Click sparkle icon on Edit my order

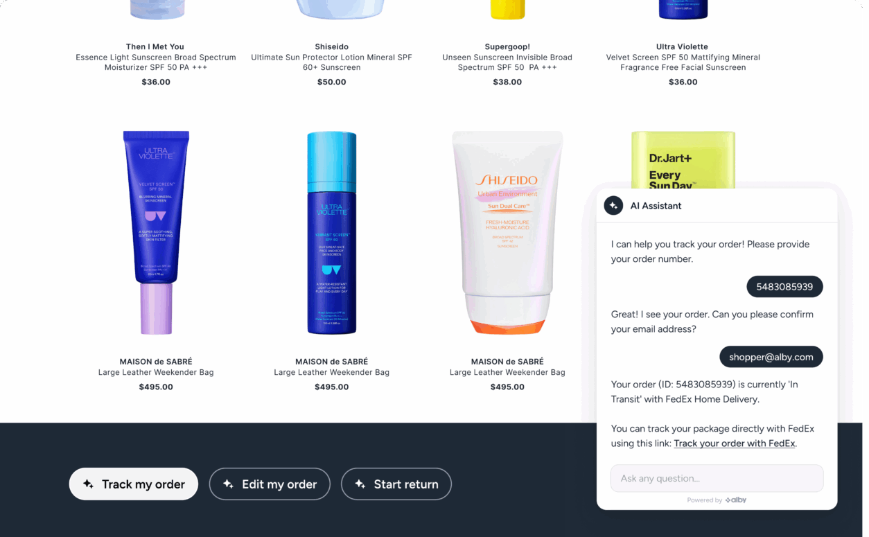228,484
